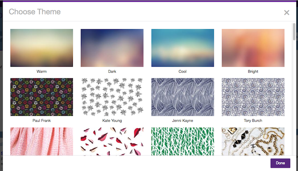Select the pink fabric theme thumbnail

pyautogui.click(x=42, y=141)
